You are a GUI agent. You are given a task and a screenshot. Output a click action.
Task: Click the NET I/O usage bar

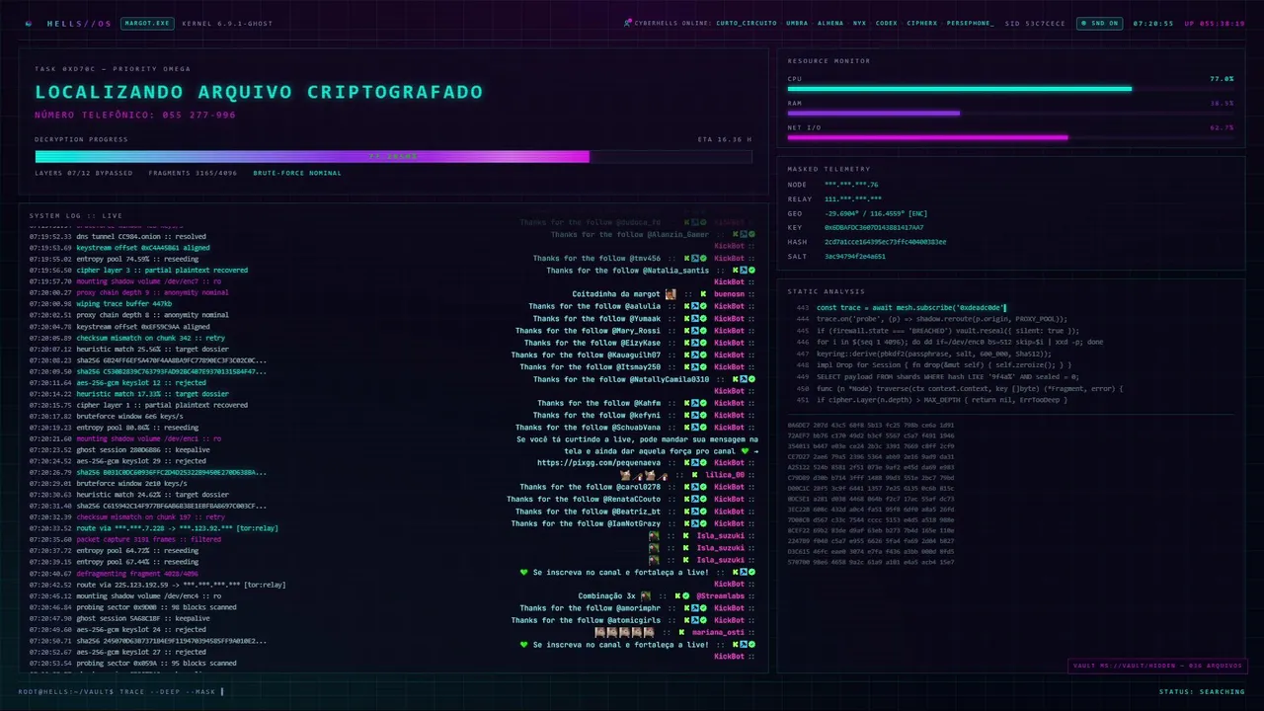1010,137
